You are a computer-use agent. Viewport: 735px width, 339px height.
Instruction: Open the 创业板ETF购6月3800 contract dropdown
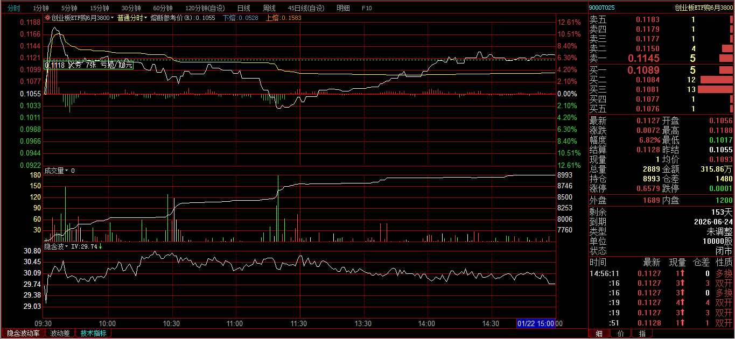82,18
